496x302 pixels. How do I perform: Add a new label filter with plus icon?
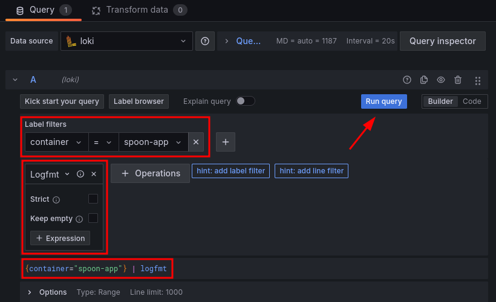pyautogui.click(x=226, y=142)
